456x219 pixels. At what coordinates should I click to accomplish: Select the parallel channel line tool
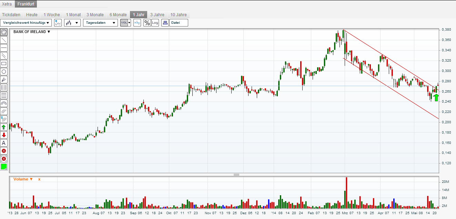pyautogui.click(x=4, y=56)
